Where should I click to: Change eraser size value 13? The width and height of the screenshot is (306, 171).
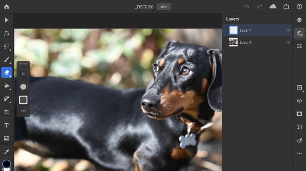point(23,74)
